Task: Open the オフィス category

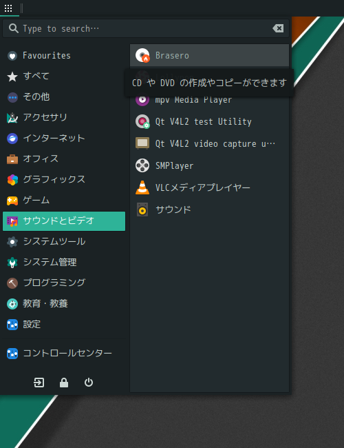Action: pyautogui.click(x=41, y=159)
